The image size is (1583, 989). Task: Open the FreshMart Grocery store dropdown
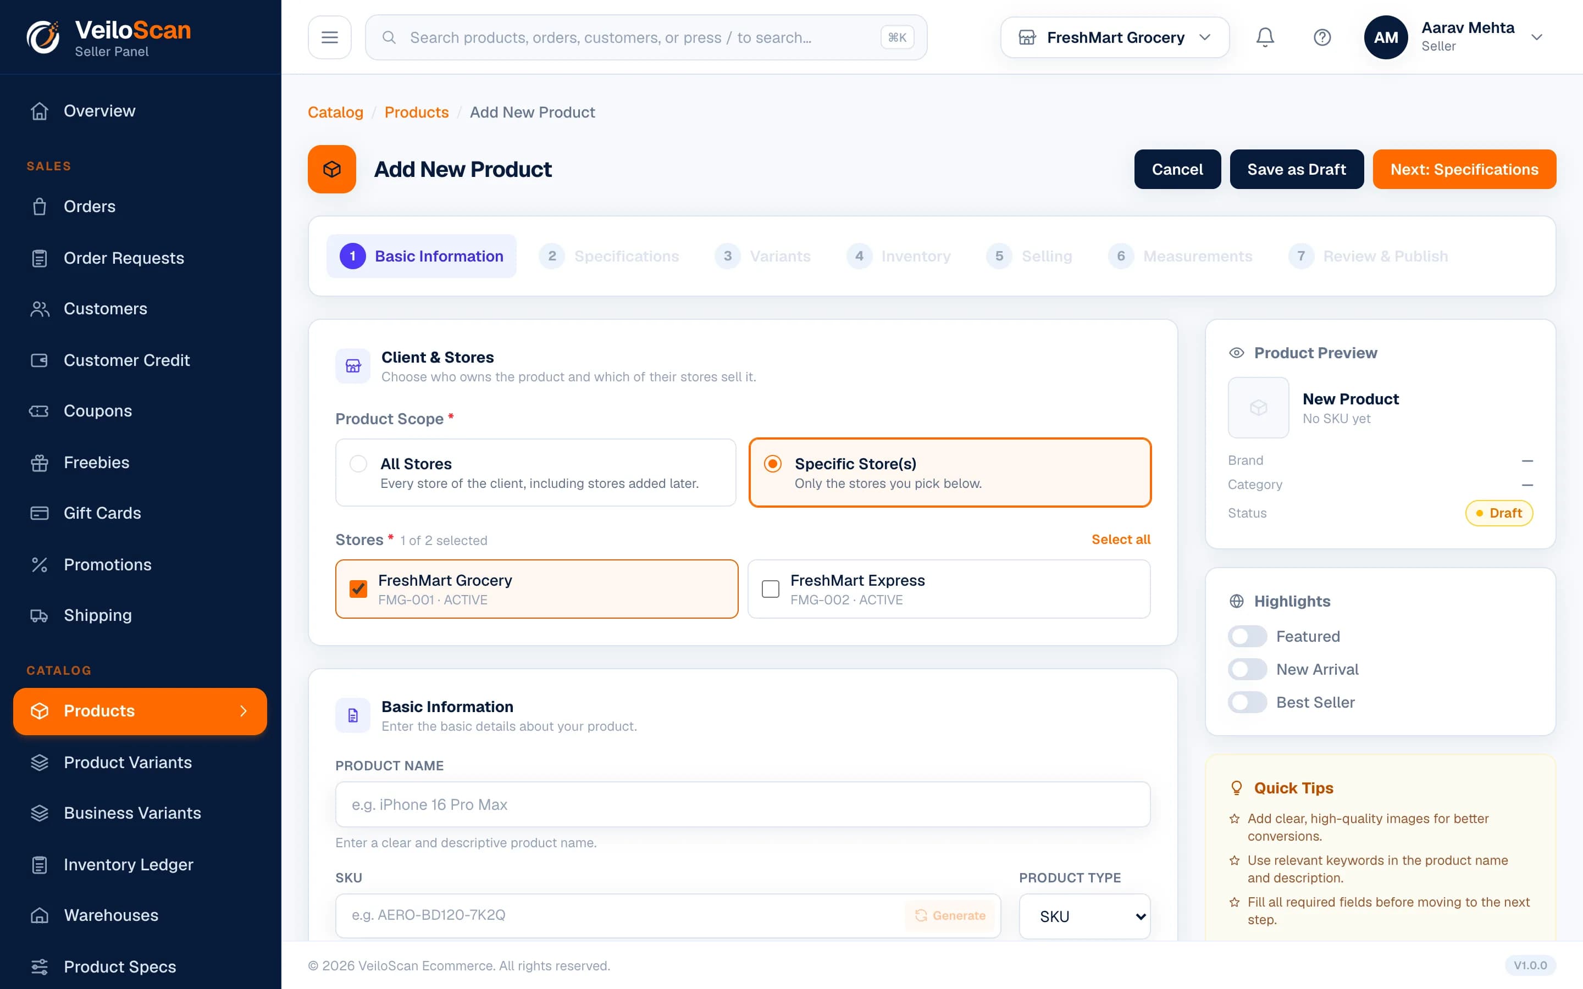[x=1115, y=37]
